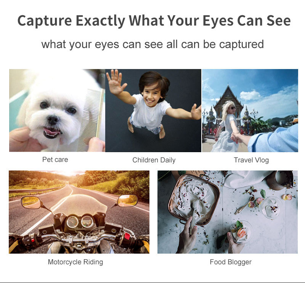
Task: Click the boy's raised hand in photo
Action: coord(116,82)
